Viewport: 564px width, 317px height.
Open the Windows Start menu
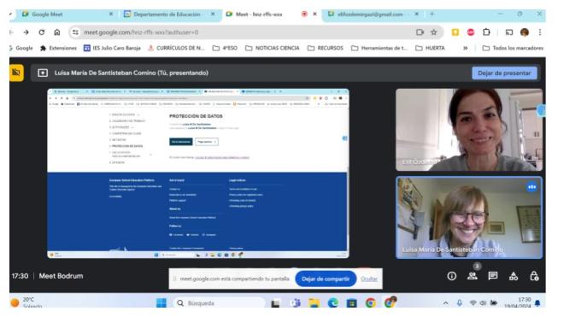[162, 303]
